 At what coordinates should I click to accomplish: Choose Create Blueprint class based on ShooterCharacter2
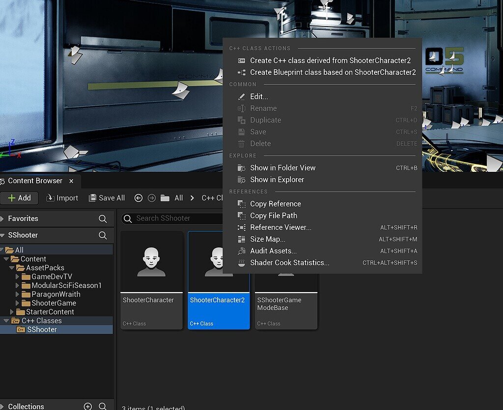[333, 72]
